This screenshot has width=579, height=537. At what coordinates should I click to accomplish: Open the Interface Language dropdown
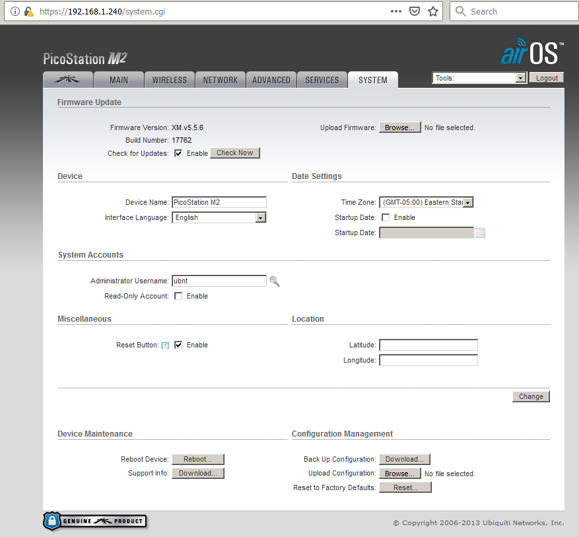260,217
